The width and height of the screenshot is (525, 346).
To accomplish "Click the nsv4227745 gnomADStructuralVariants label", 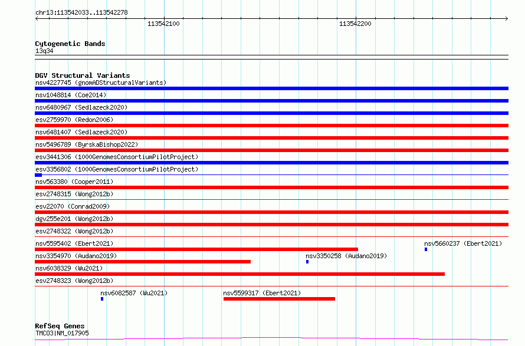I will (x=101, y=83).
